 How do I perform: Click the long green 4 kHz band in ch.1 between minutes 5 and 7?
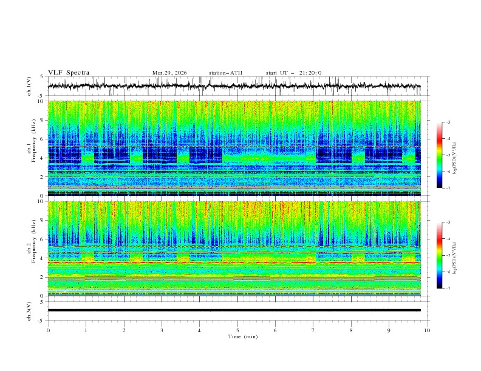[x=269, y=158]
